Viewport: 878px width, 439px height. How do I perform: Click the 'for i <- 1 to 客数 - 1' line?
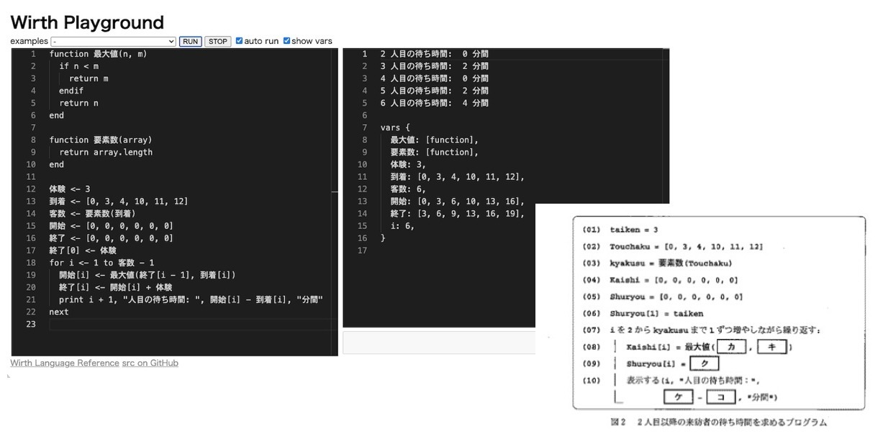coord(101,263)
